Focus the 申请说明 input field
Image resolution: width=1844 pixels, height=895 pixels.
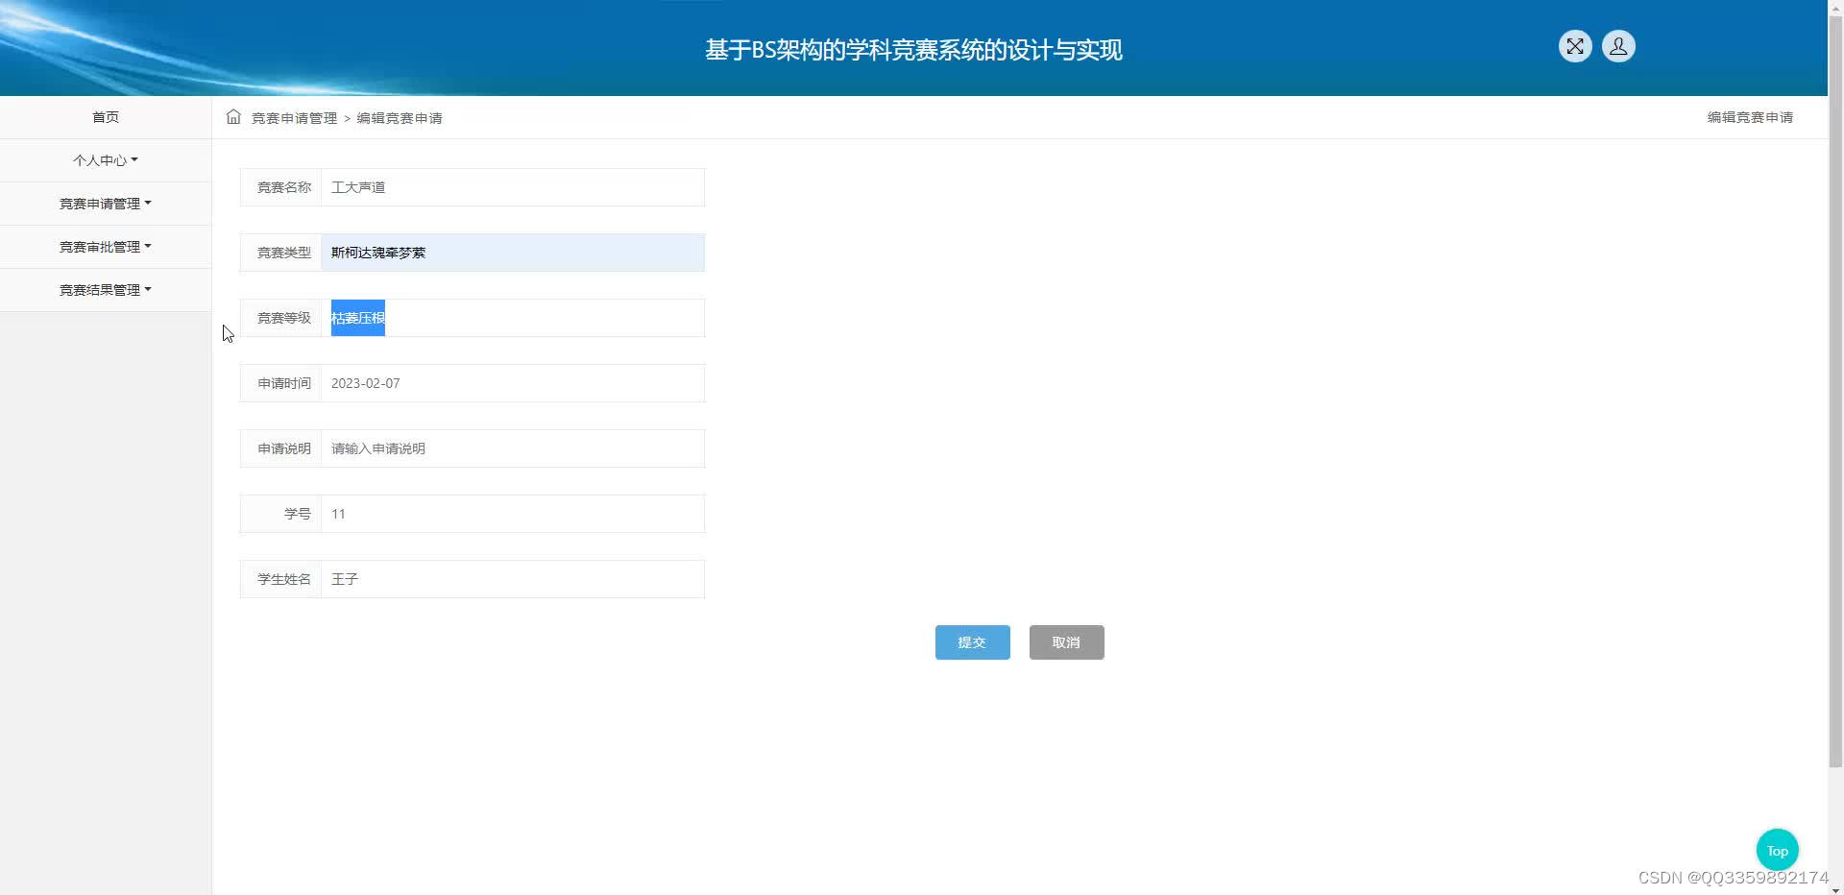click(513, 448)
